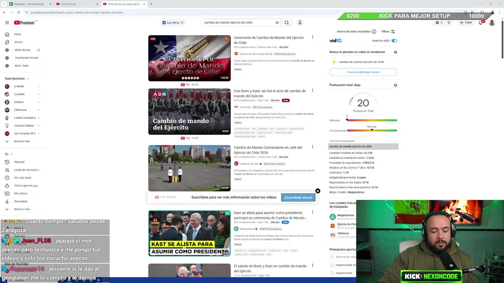Go to Inicio in sidebar
Screen dimensions: 504x283
tap(17, 34)
